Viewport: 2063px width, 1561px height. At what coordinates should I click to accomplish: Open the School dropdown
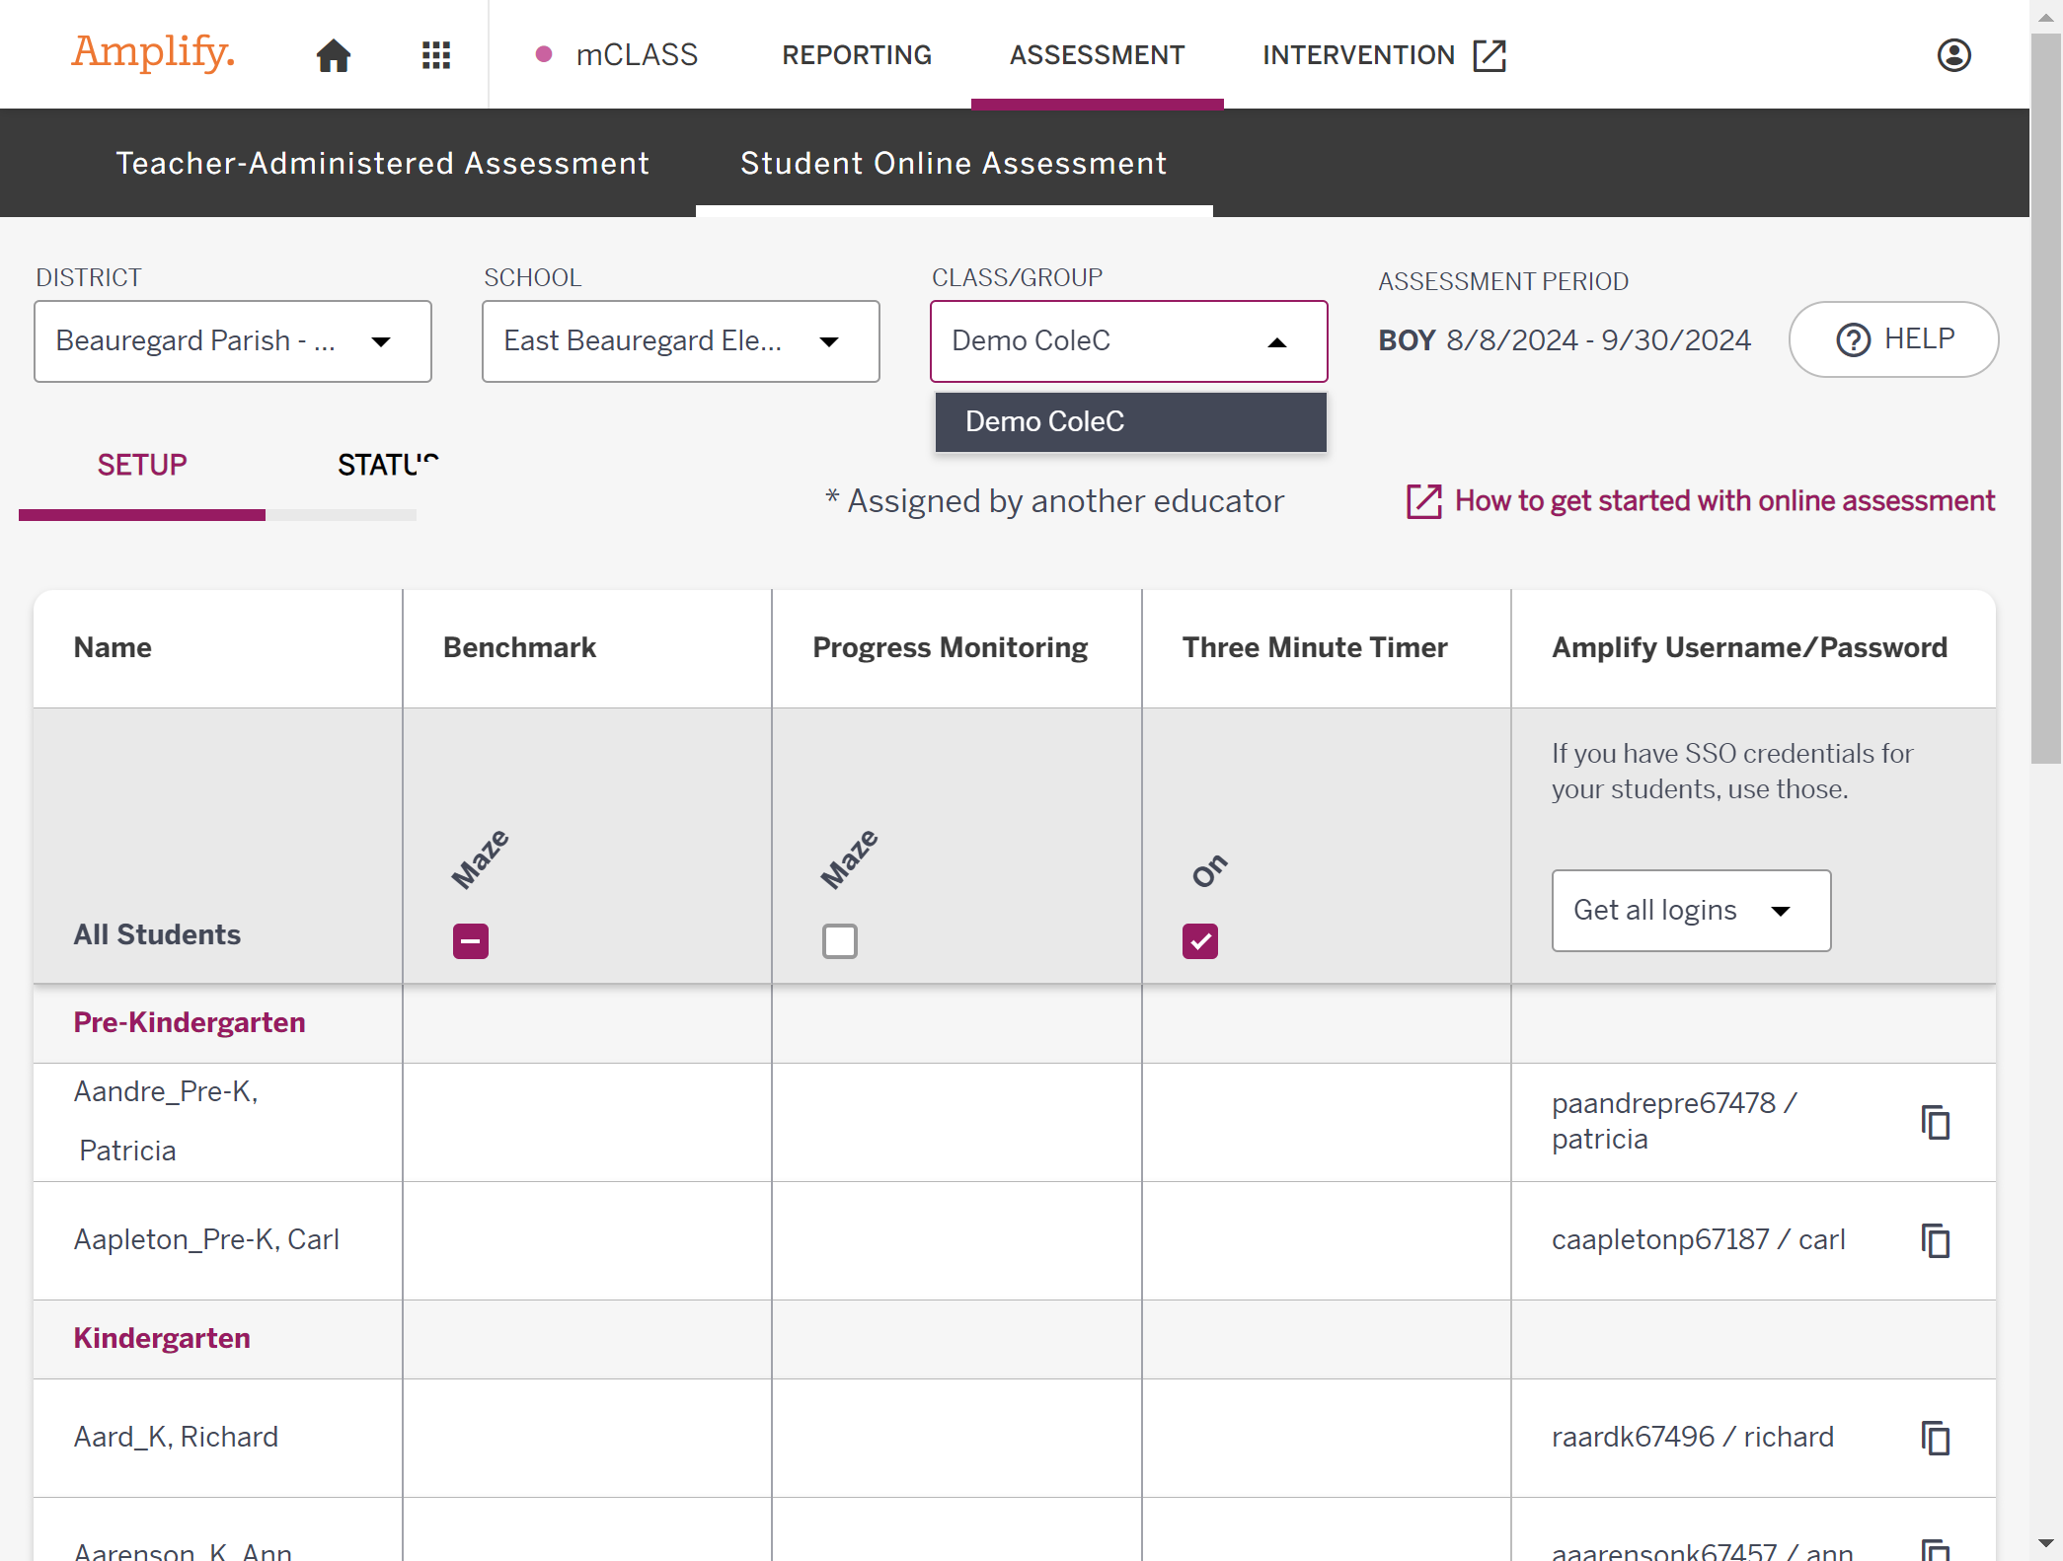[x=681, y=341]
